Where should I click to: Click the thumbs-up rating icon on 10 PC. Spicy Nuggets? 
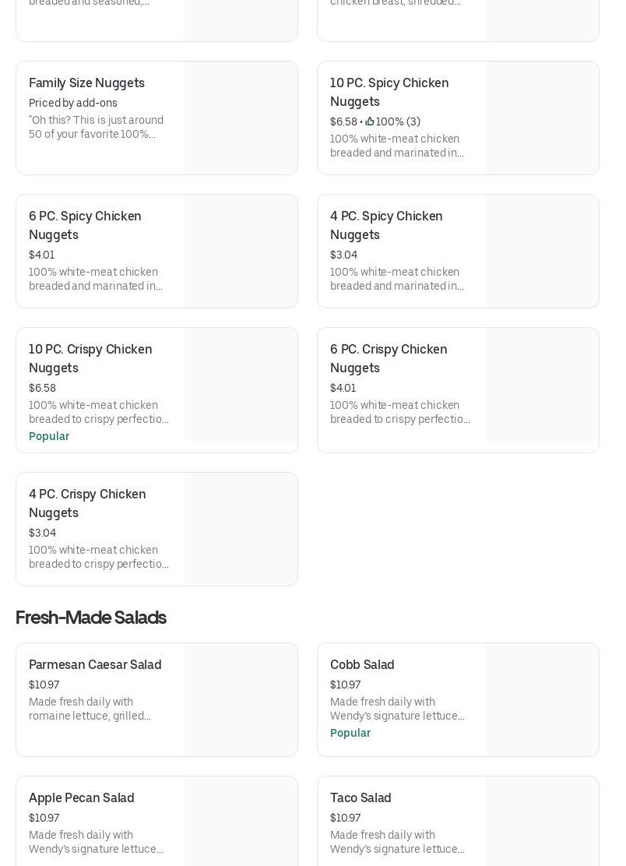[370, 121]
